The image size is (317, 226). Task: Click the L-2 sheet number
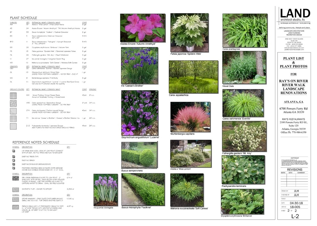(295, 216)
